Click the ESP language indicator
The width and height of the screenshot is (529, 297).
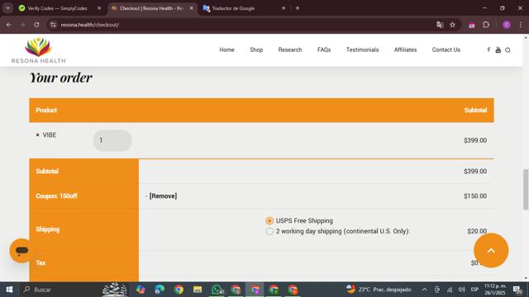(474, 290)
